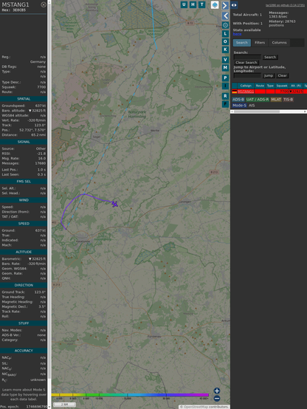Viewport: 307px width, 409px height.
Task: Toggle the MLAT source legend
Action: 276,100
